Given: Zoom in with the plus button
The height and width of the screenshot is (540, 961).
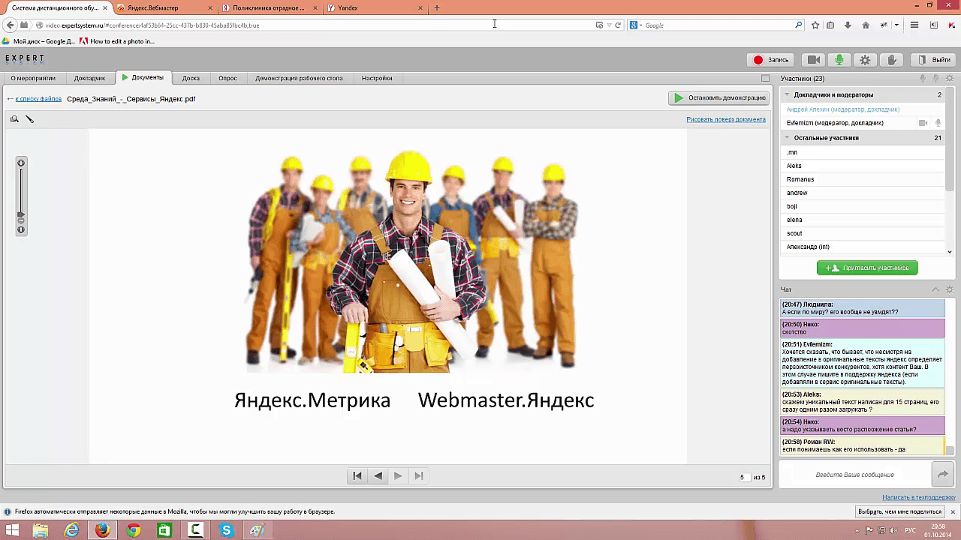Looking at the screenshot, I should pos(21,163).
